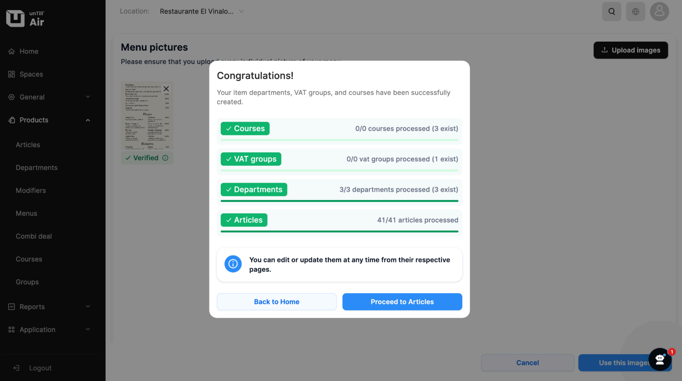Open the user profile avatar
This screenshot has width=682, height=381.
pyautogui.click(x=659, y=12)
